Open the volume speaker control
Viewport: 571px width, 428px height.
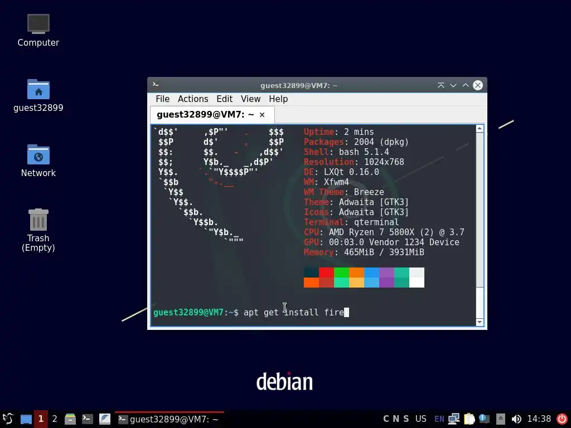pos(516,419)
